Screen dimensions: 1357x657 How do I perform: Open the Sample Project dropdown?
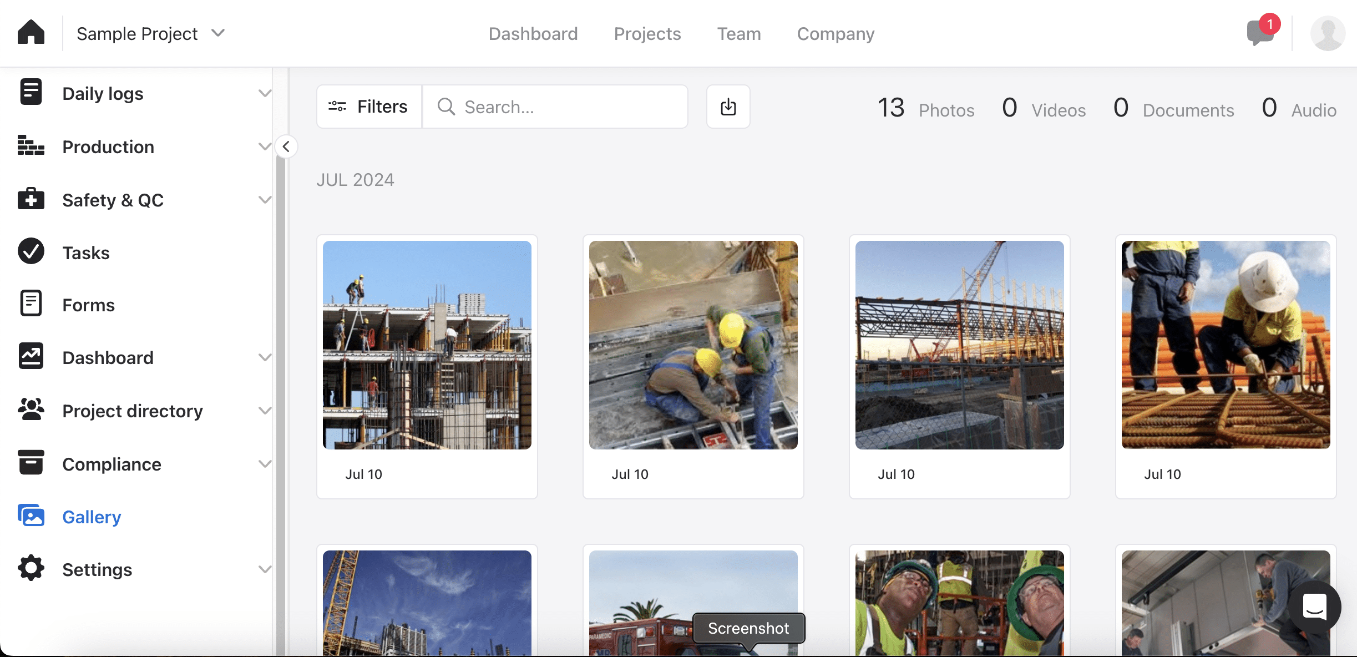coord(151,33)
